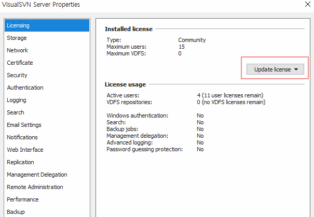
Task: Select Performance in the sidebar
Action: click(47, 199)
